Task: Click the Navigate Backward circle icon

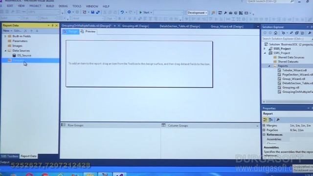Action: (69, 12)
